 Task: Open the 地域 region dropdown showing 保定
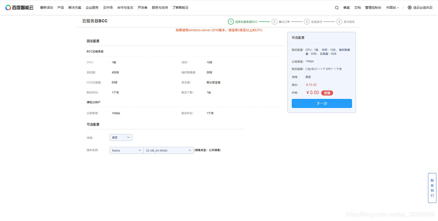pyautogui.click(x=121, y=137)
